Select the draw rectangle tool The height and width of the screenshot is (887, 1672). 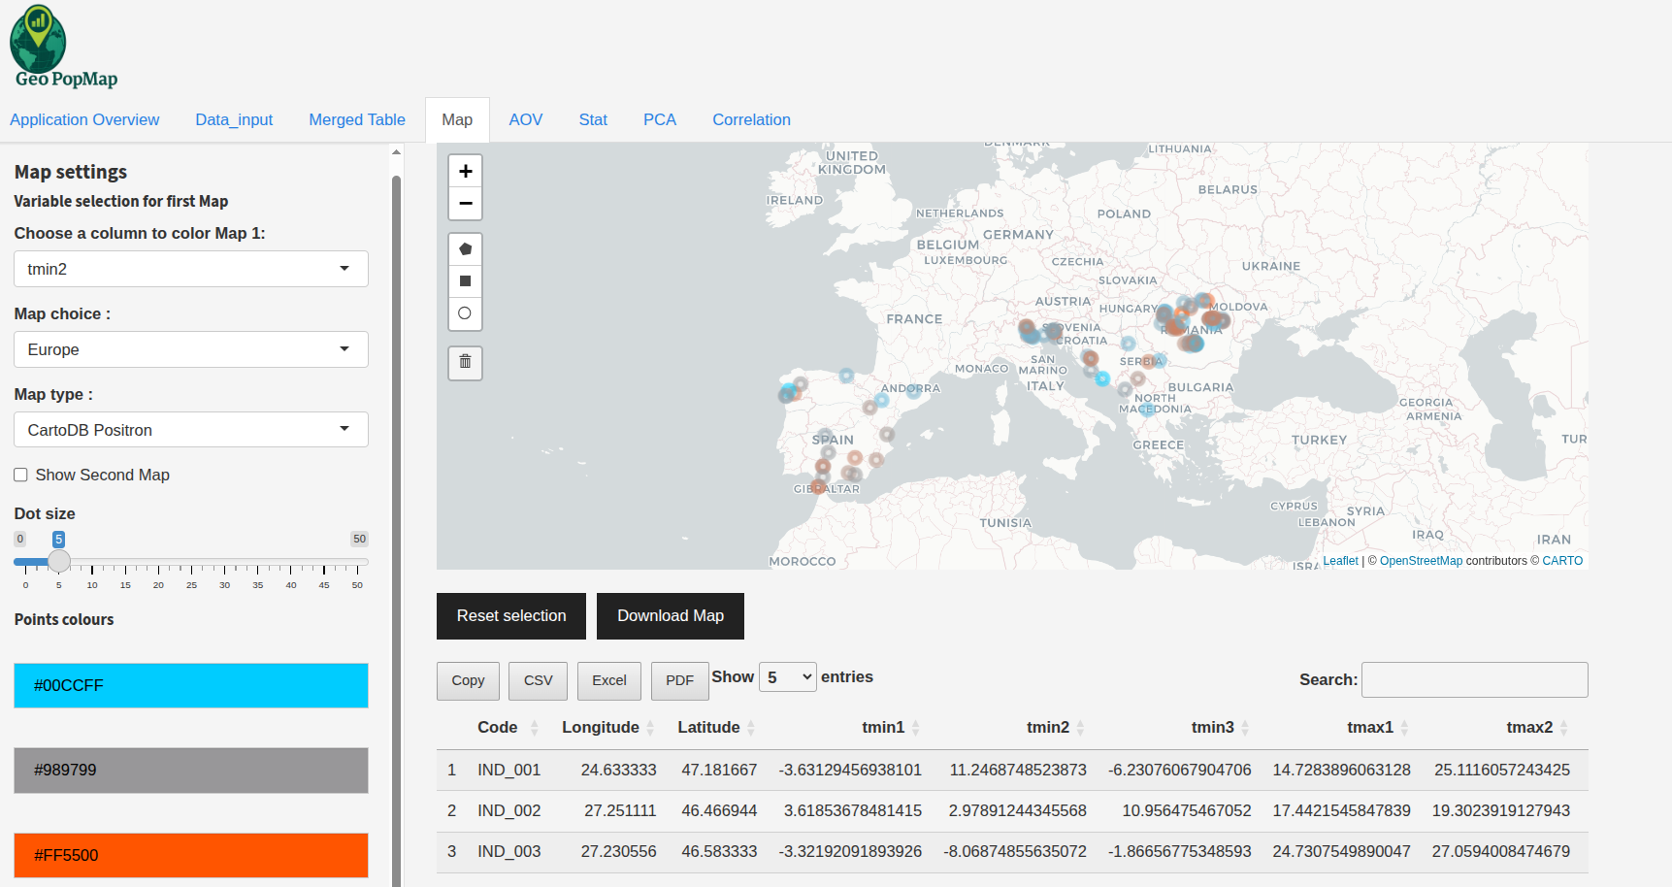coord(465,281)
